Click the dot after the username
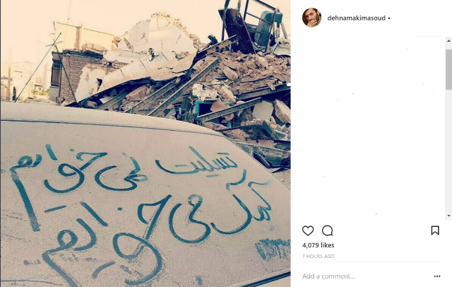The height and width of the screenshot is (287, 452). click(389, 18)
